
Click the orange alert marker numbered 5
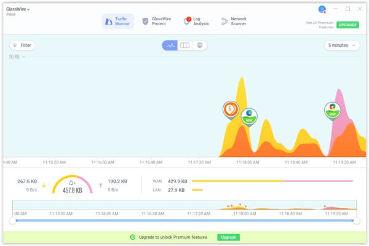[x=230, y=109]
